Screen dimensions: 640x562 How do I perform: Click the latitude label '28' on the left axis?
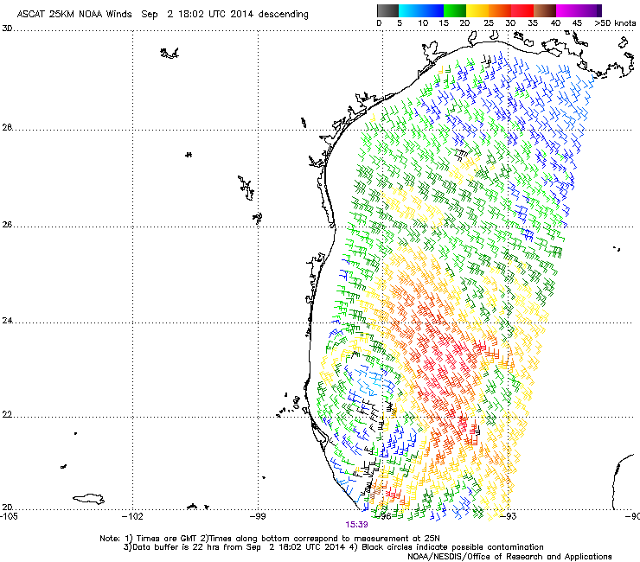[7, 127]
